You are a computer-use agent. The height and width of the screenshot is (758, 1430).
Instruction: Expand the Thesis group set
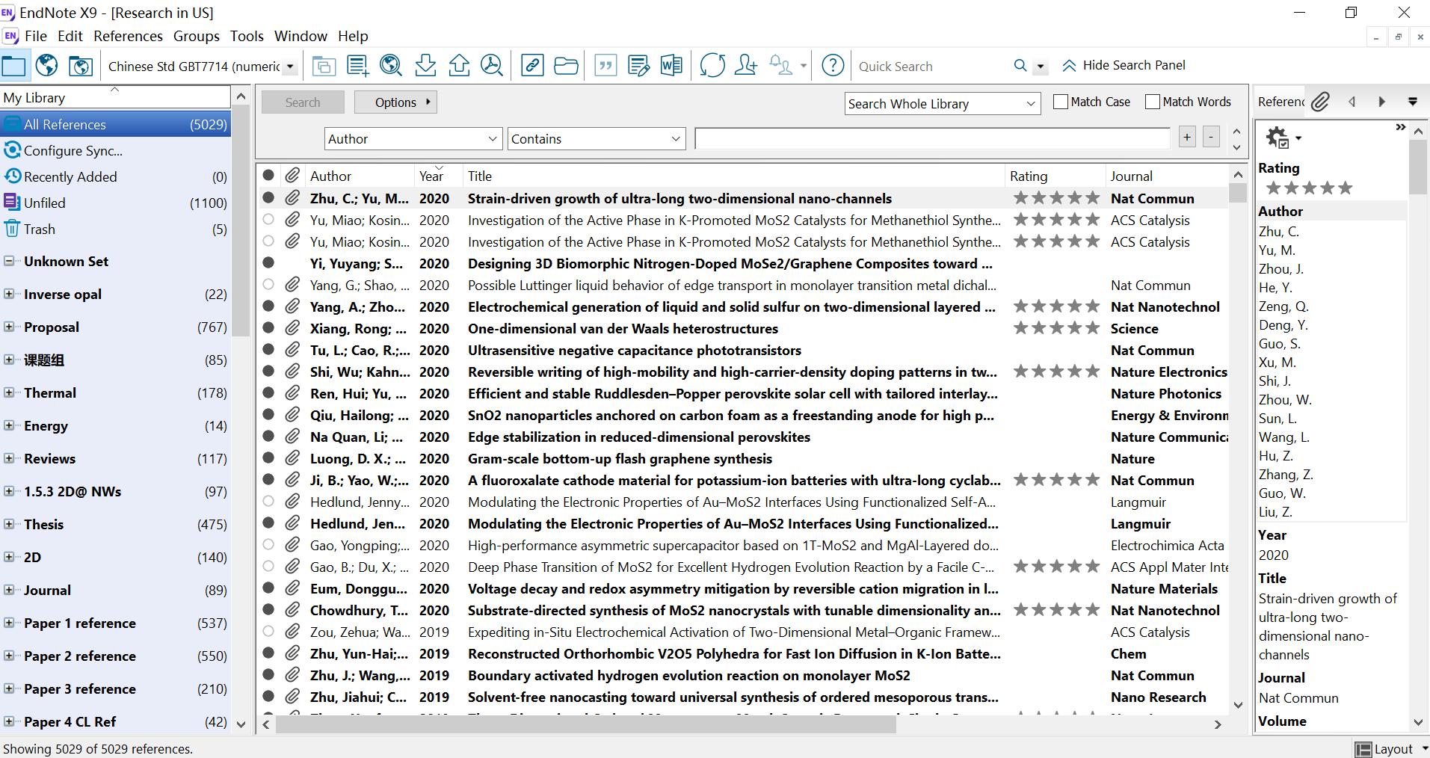[x=9, y=524]
